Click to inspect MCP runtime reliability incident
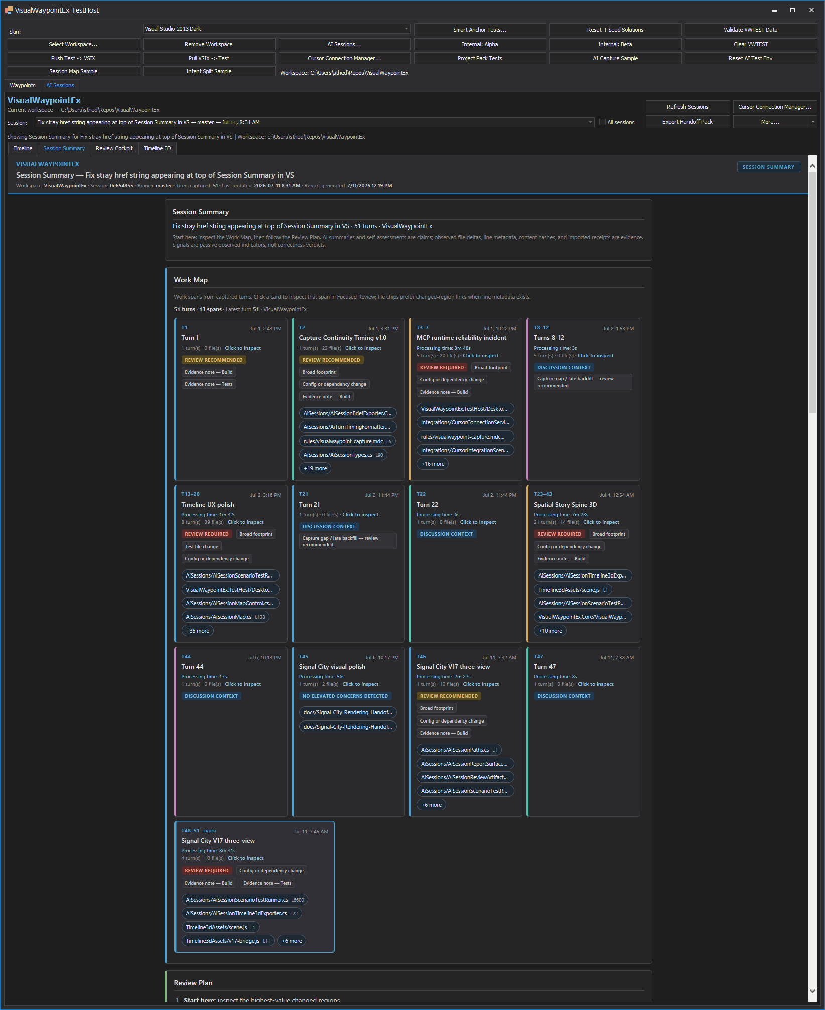 (481, 356)
